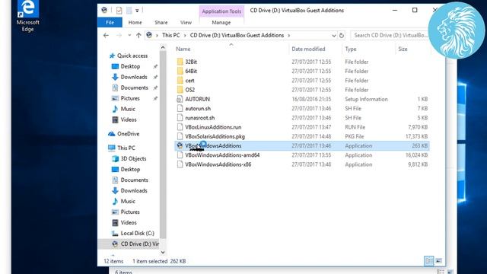Select the 32Bit folder icon
This screenshot has width=487, height=274.
pyautogui.click(x=180, y=62)
